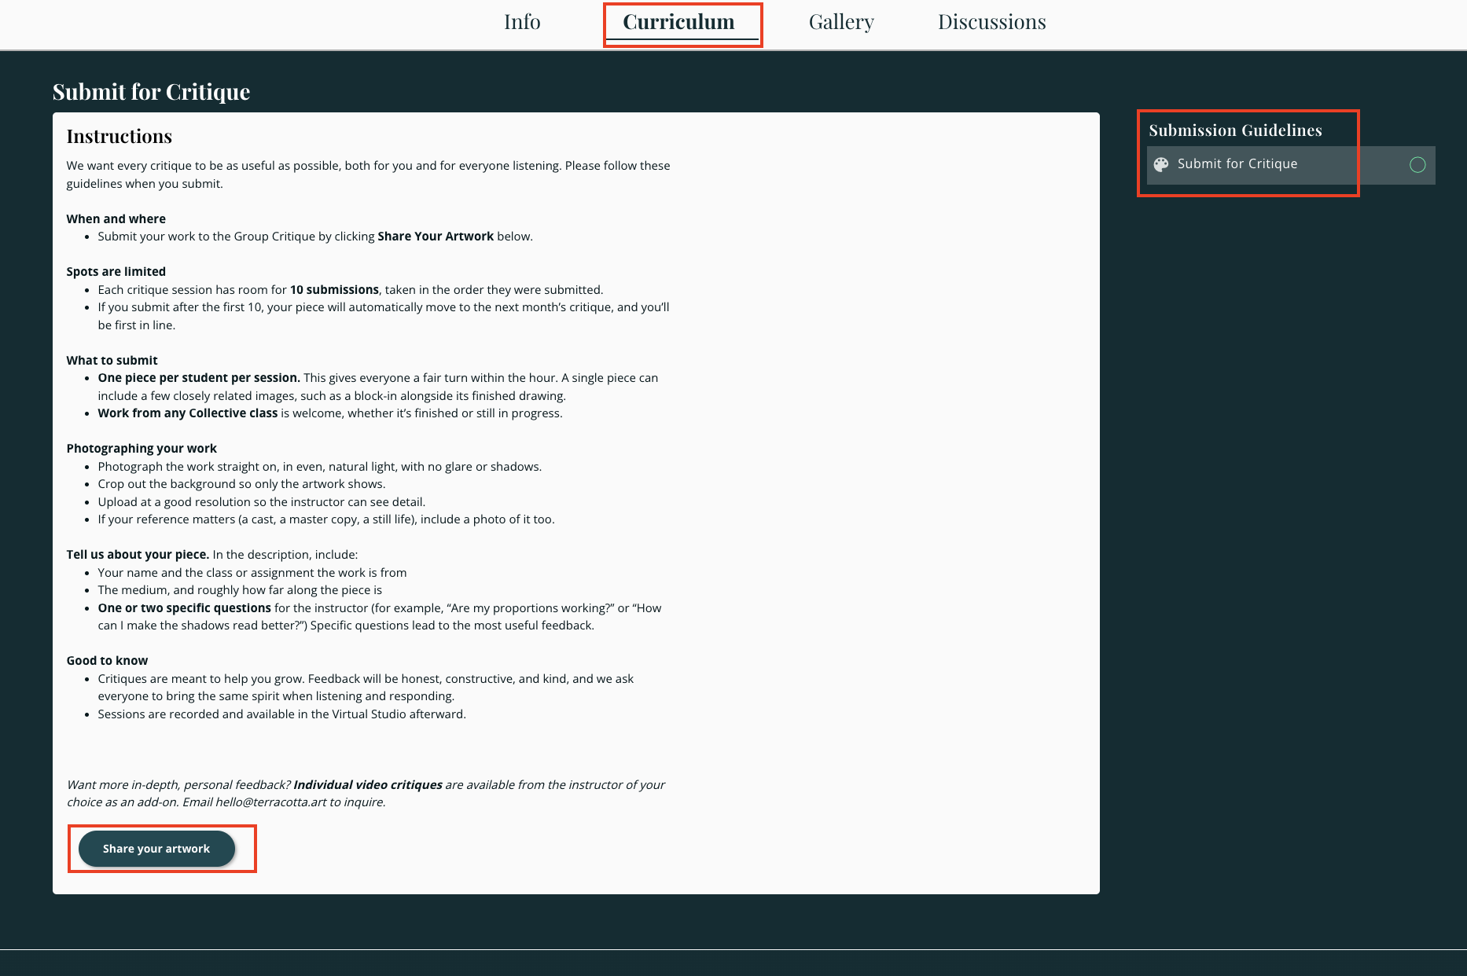Click the Spots are limited subheading

pyautogui.click(x=116, y=272)
